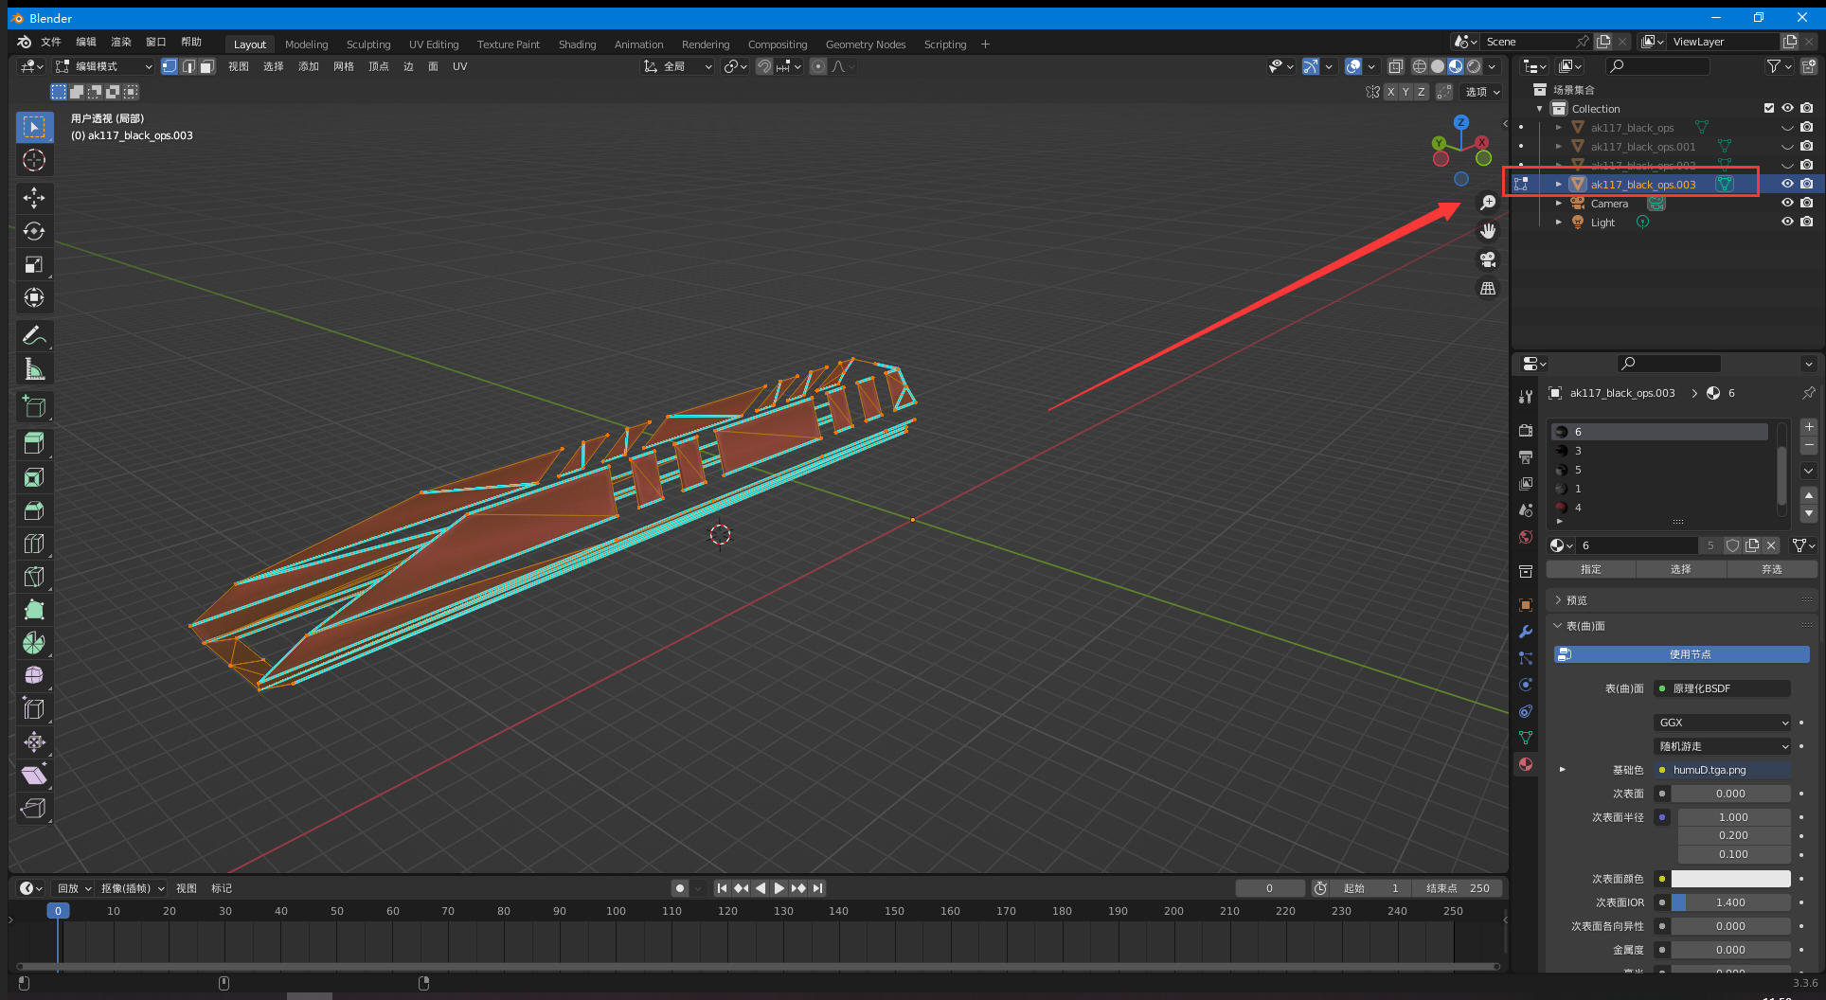This screenshot has width=1826, height=1000.
Task: Open the Mesh (网格) menu
Action: [343, 66]
